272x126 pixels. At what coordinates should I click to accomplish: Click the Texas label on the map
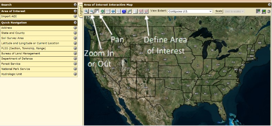point(167,98)
